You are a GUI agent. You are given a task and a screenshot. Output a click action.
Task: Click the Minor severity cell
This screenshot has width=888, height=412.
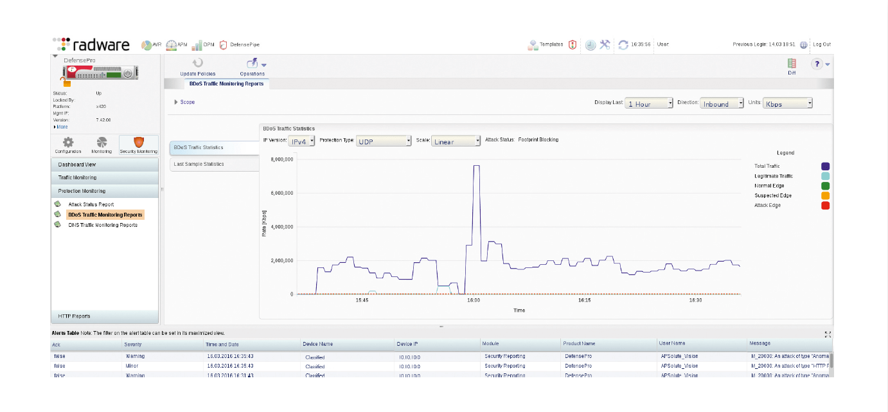[x=163, y=366]
